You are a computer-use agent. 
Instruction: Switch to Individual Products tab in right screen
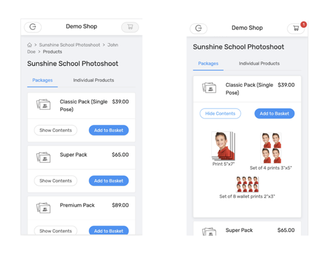tap(259, 63)
